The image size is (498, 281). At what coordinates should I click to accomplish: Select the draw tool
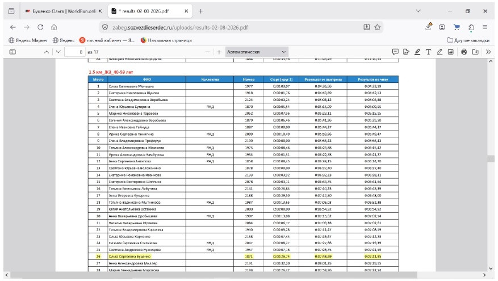(440, 52)
